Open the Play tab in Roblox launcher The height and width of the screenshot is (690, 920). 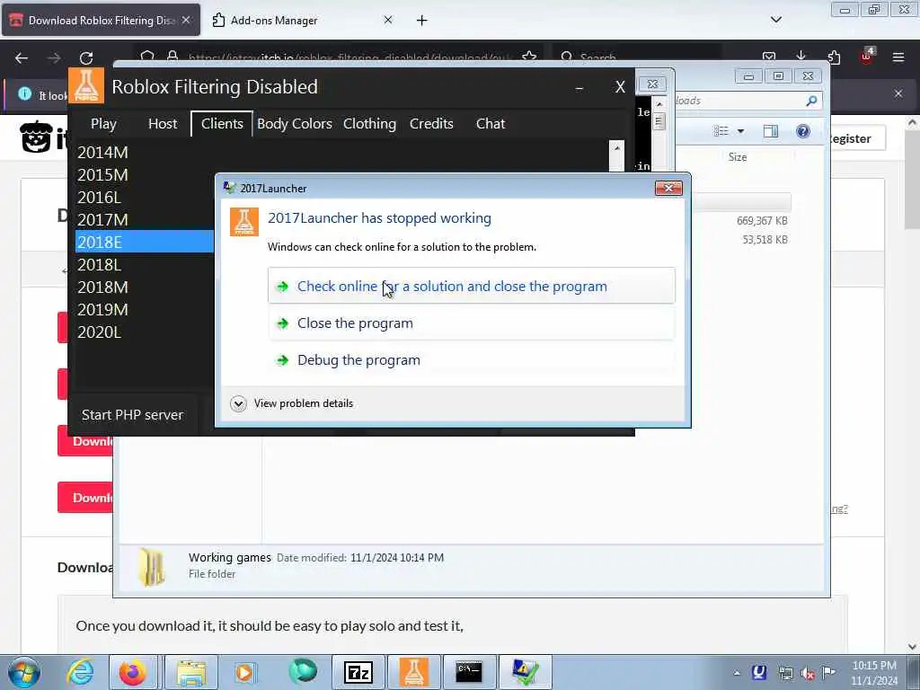click(x=103, y=124)
